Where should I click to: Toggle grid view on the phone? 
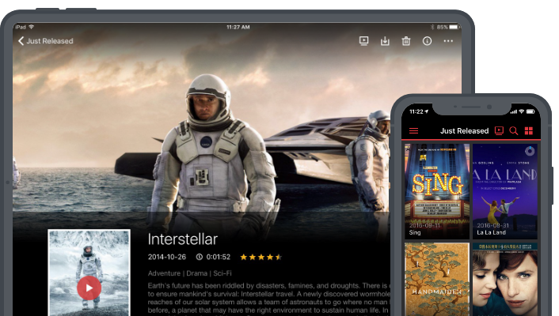(529, 130)
